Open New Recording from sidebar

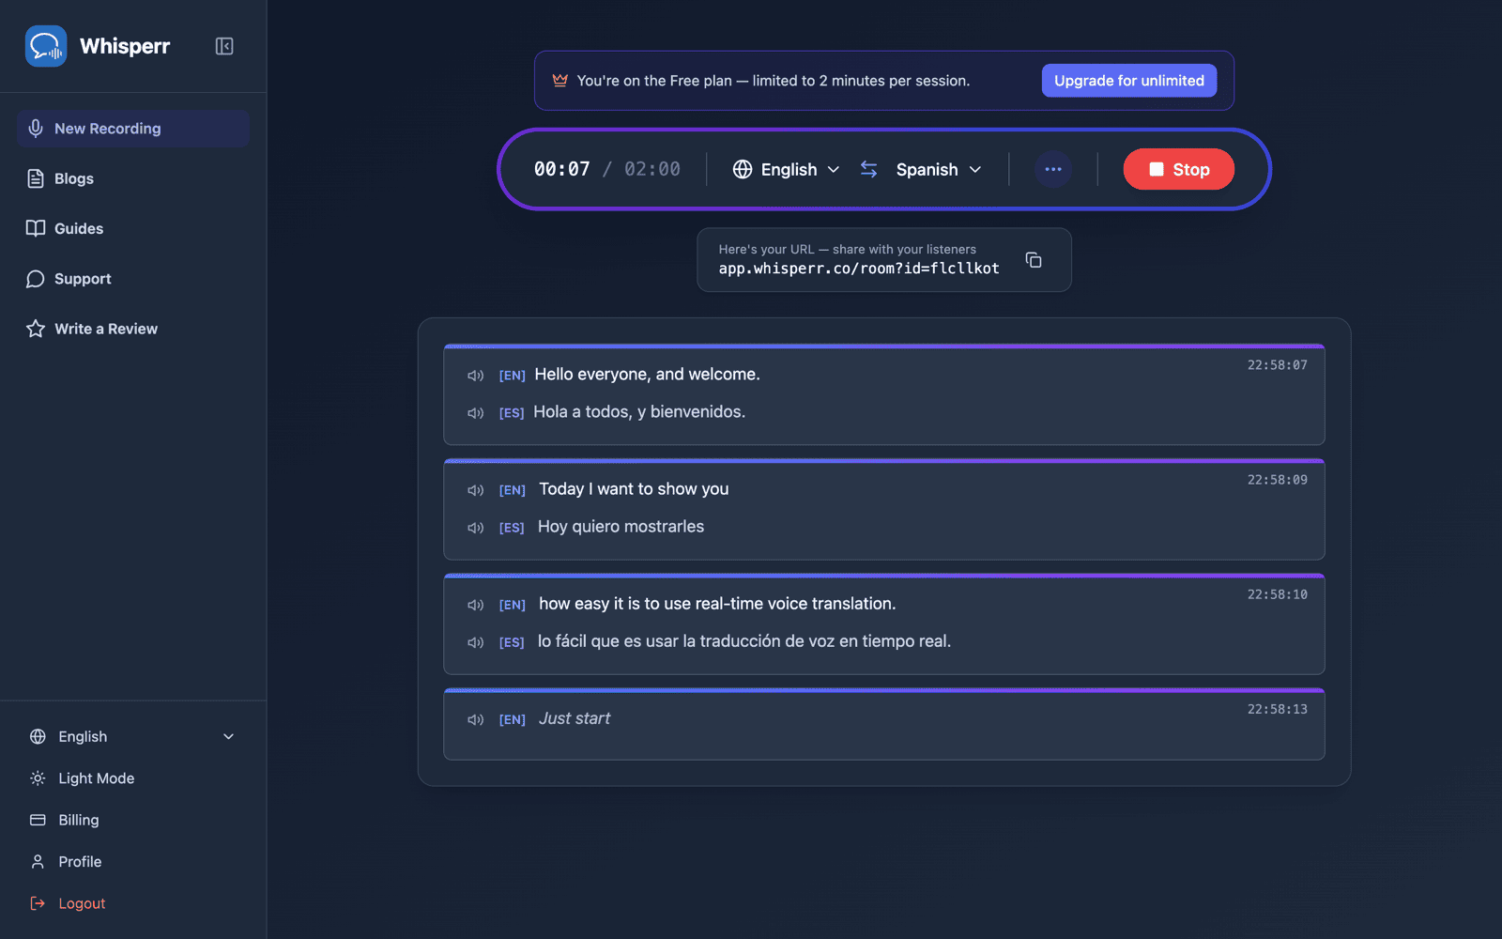pyautogui.click(x=132, y=129)
